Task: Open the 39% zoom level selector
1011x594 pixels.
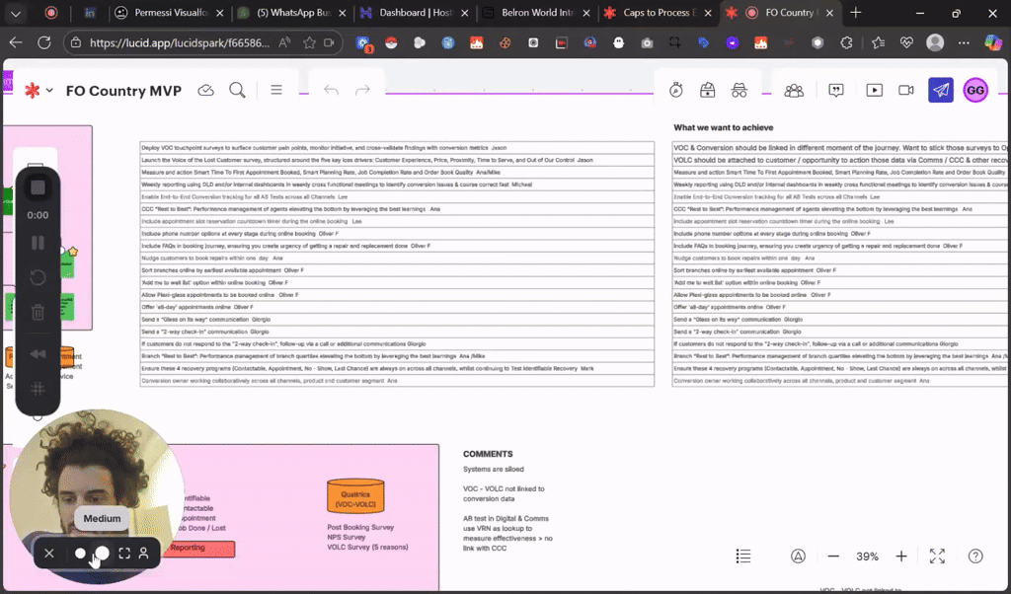Action: [x=867, y=556]
